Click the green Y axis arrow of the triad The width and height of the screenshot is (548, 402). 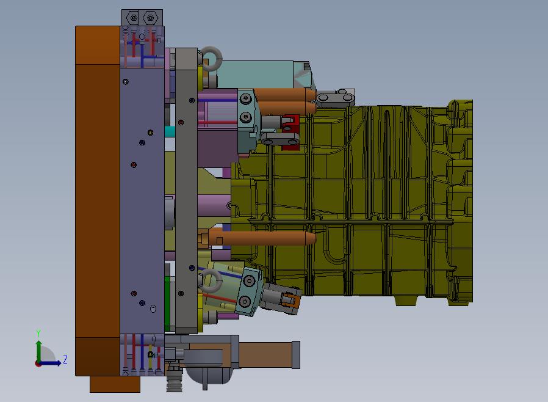tap(38, 350)
